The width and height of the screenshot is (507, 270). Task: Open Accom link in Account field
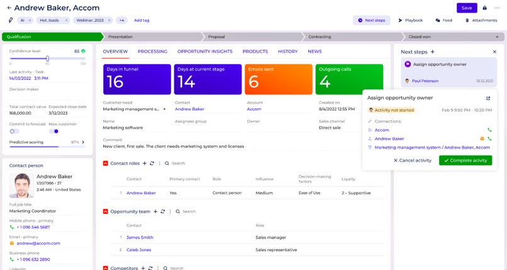pyautogui.click(x=254, y=110)
